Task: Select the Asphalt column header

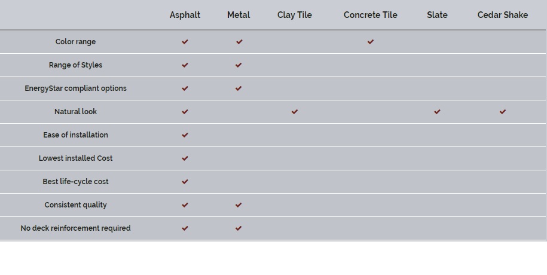Action: tap(185, 15)
